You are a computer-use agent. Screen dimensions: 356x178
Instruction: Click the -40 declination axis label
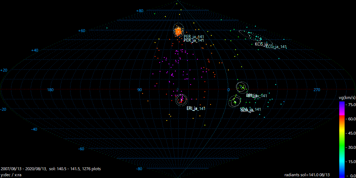(x=82, y=129)
